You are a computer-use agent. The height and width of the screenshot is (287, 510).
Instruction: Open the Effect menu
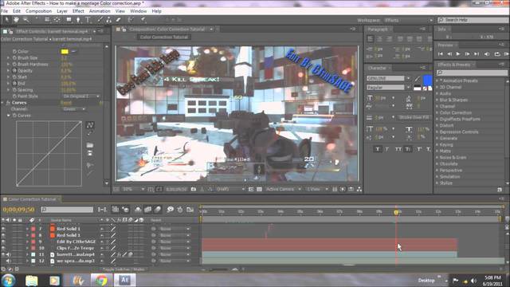click(x=78, y=11)
